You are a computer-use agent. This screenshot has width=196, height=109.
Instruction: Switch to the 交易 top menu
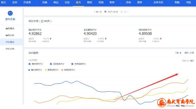click(67, 3)
